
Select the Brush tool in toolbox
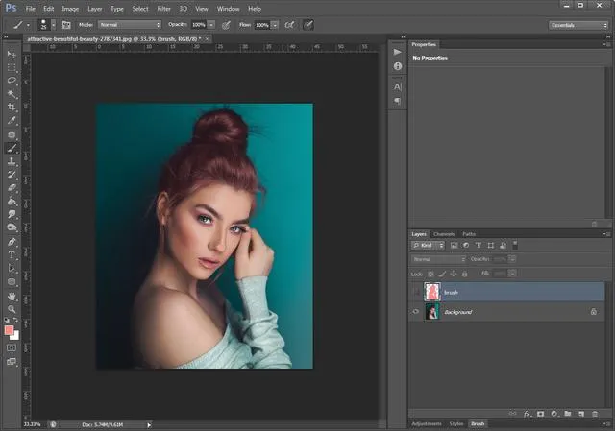(x=12, y=148)
